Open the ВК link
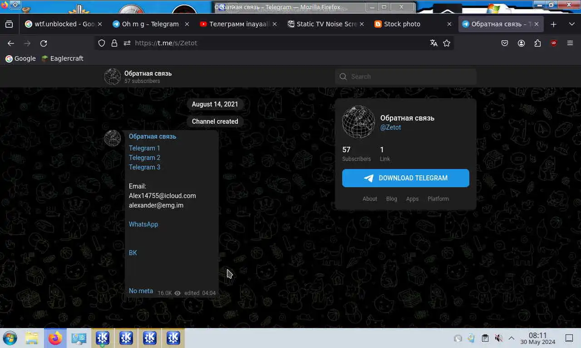 [x=133, y=253]
